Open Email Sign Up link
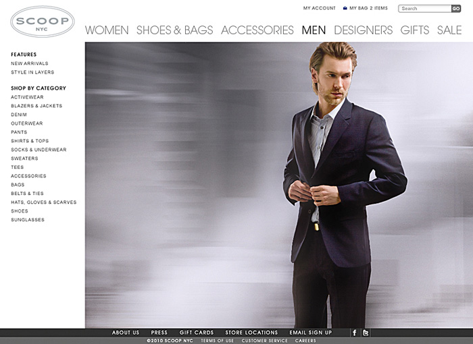This screenshot has width=473, height=344. pyautogui.click(x=311, y=333)
